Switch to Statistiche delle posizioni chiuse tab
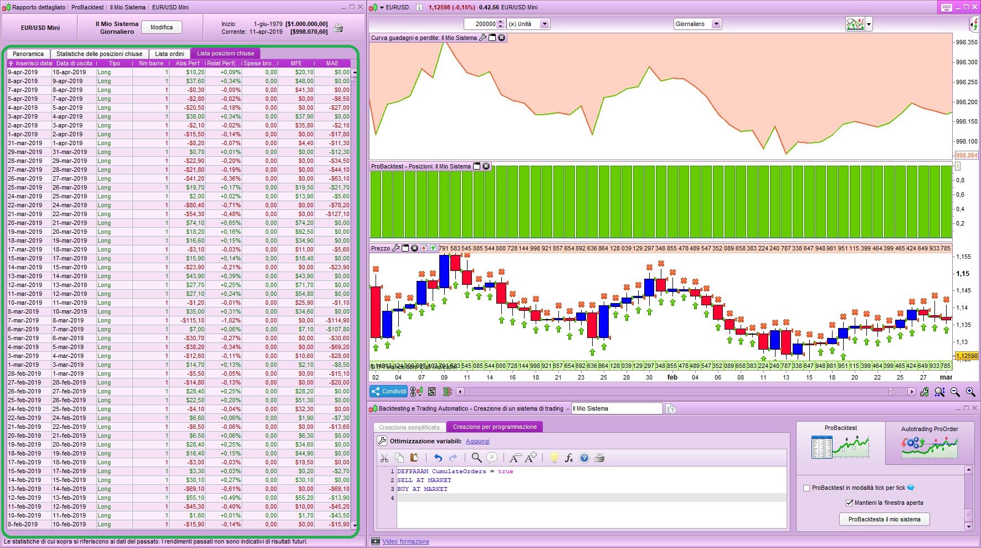 coord(99,54)
